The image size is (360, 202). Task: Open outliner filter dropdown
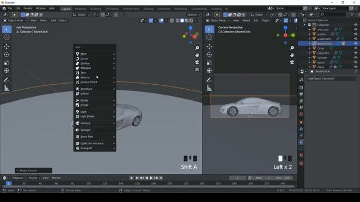click(x=353, y=15)
